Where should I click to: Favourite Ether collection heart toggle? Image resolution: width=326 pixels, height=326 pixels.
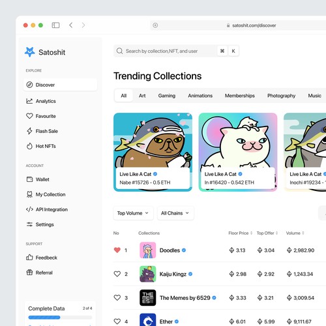point(117,321)
